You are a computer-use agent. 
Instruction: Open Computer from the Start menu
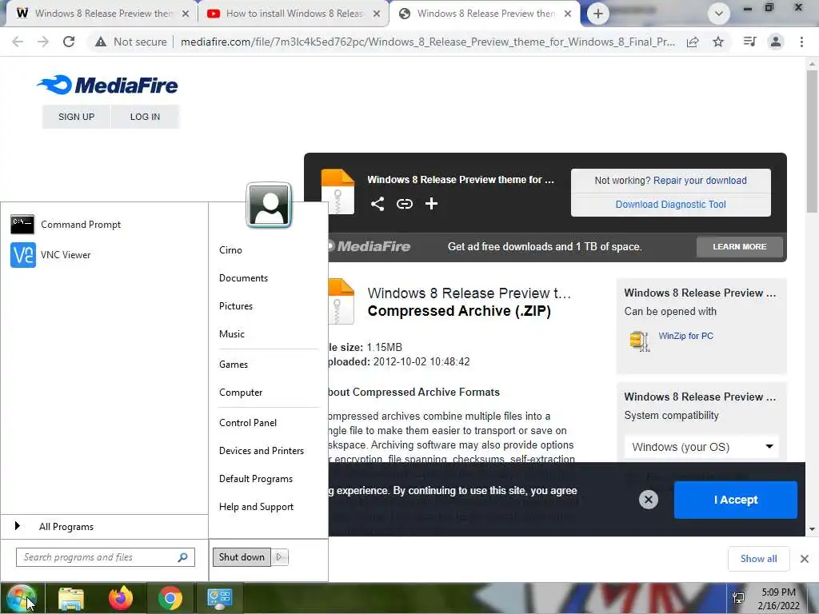tap(240, 393)
